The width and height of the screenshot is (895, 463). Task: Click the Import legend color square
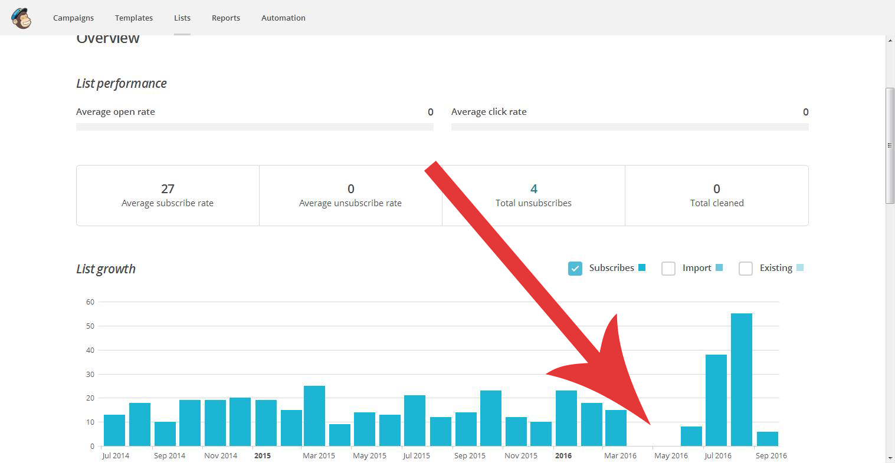[719, 267]
